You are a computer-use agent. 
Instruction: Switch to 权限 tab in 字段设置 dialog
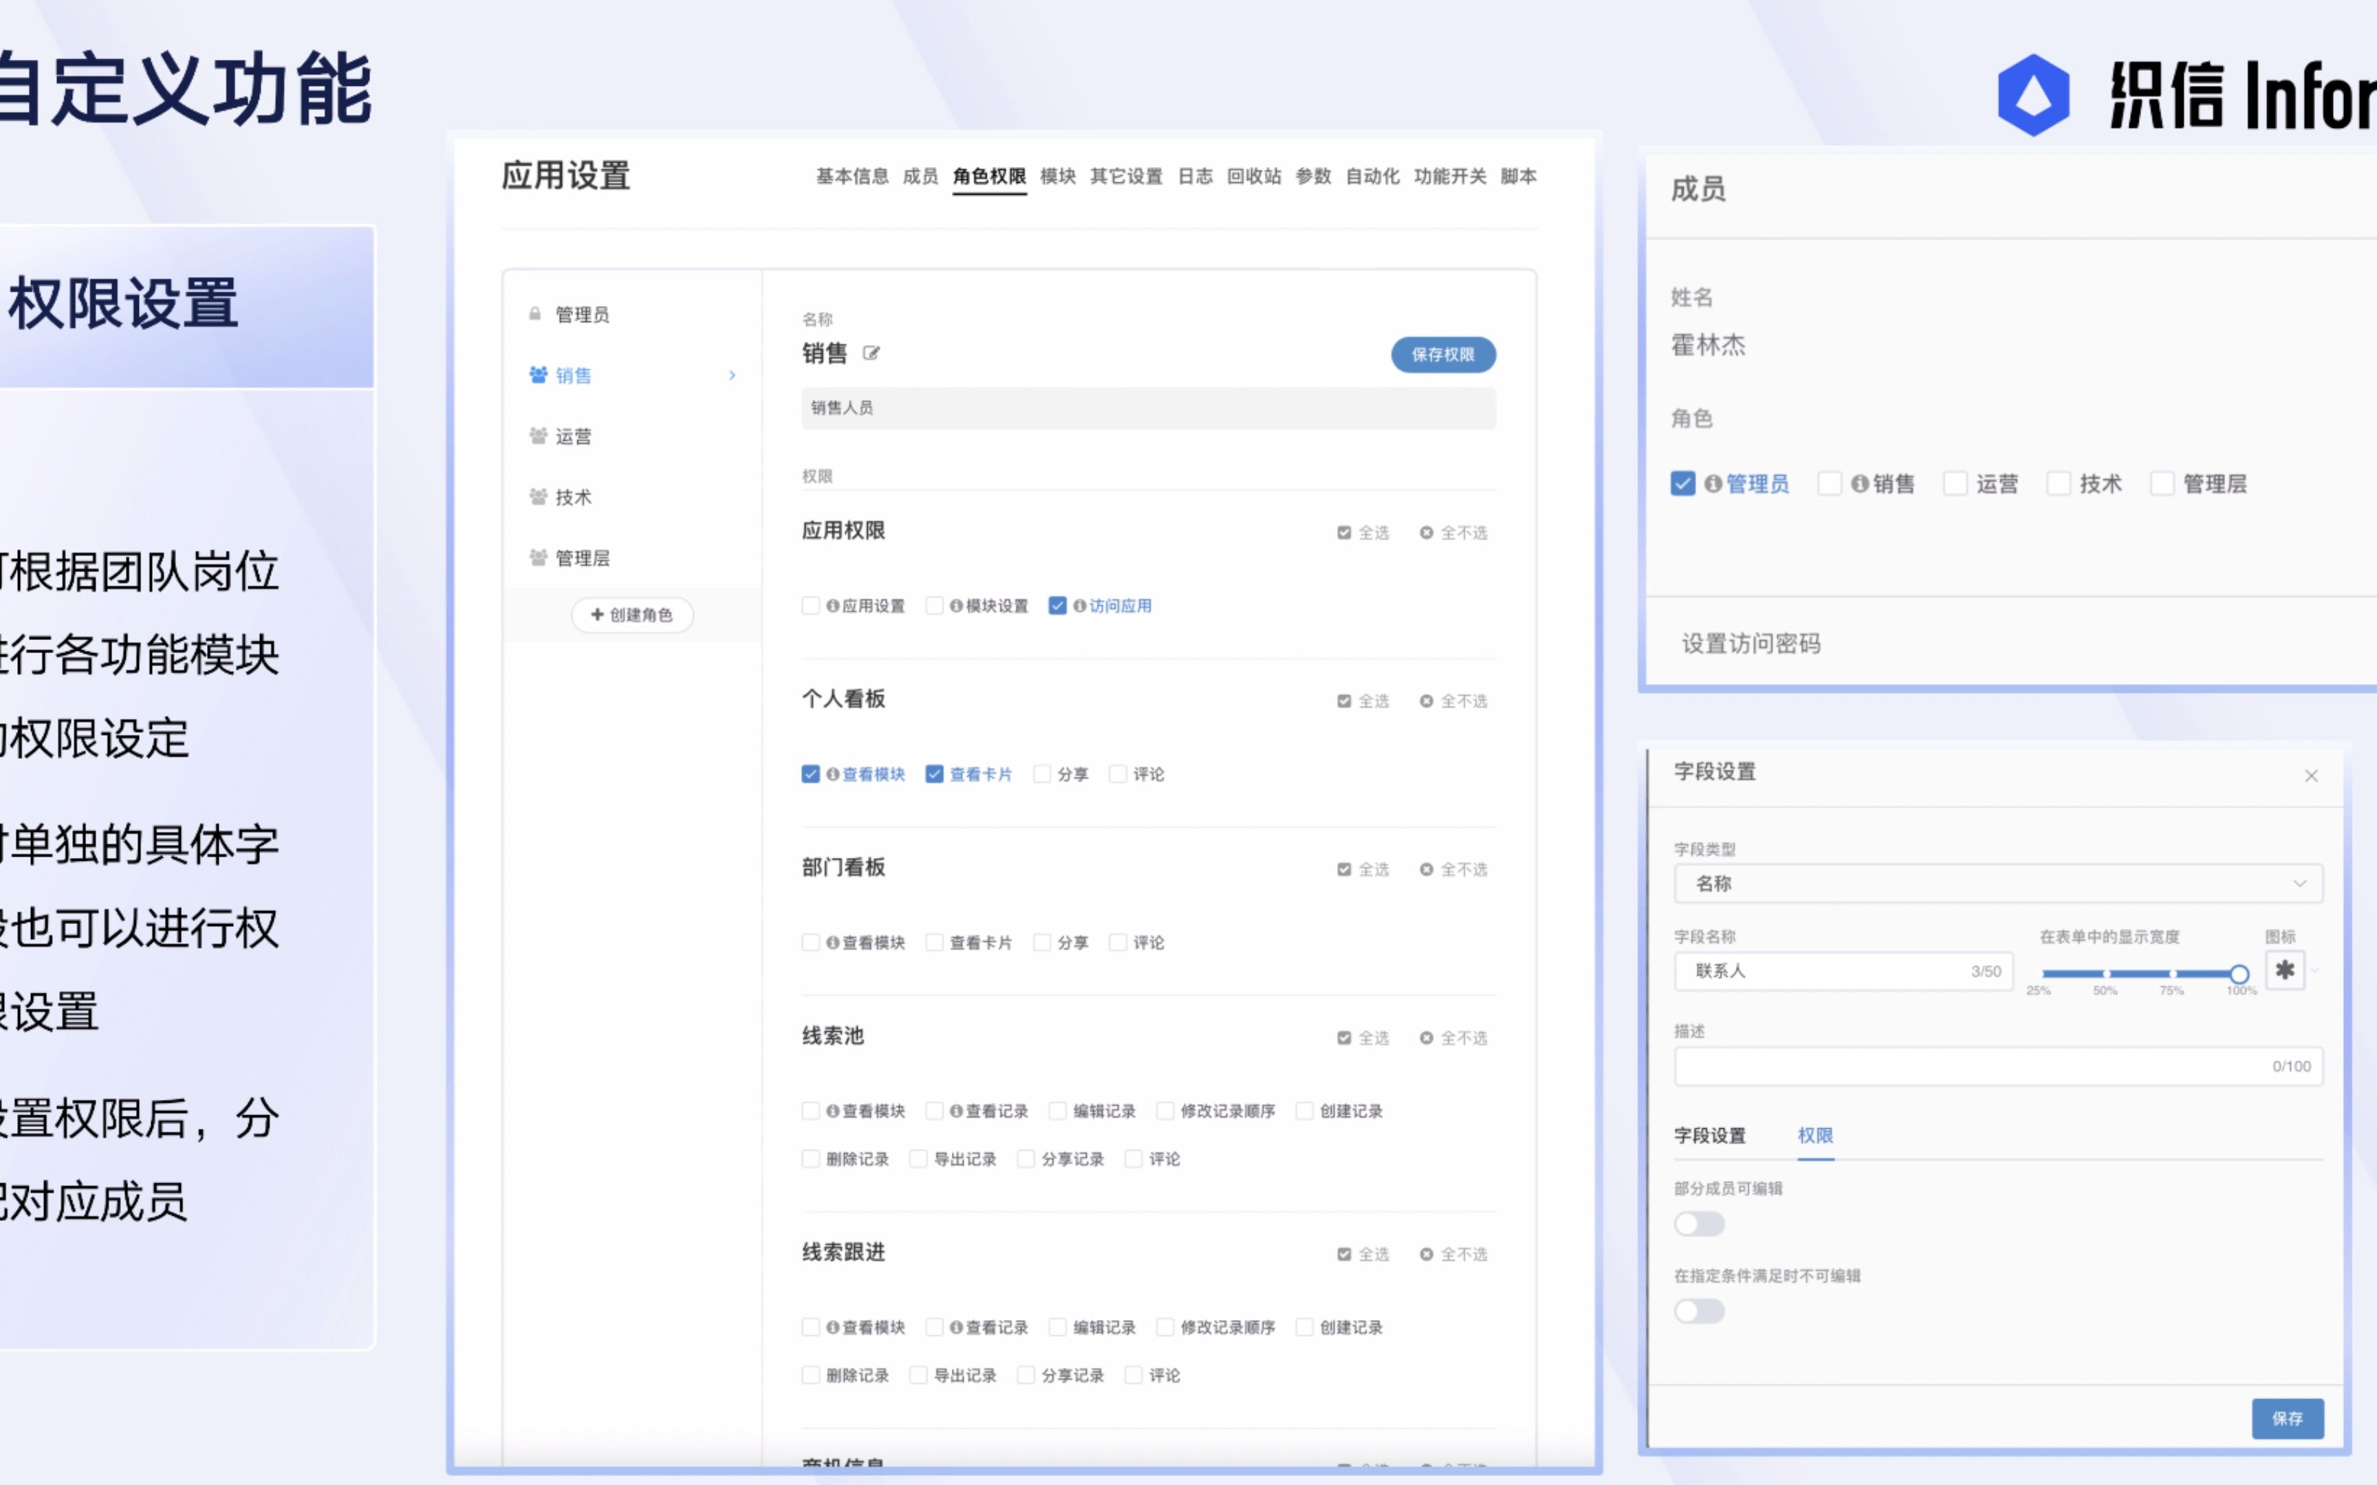1815,1135
